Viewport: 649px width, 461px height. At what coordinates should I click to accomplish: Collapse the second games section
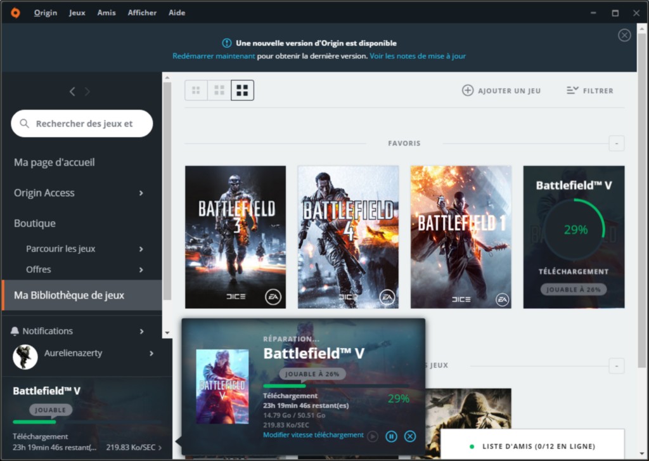pos(616,366)
